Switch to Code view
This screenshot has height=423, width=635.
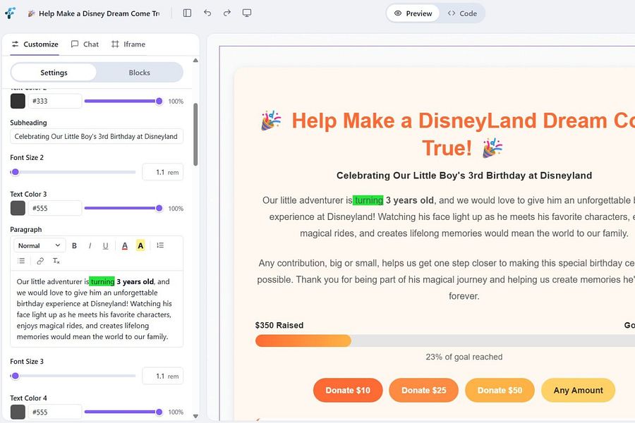pos(462,13)
